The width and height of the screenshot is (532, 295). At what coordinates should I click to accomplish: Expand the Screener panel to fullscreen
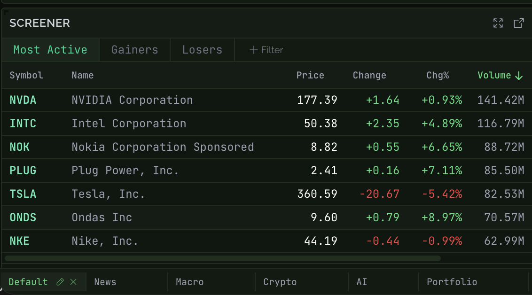(x=498, y=23)
